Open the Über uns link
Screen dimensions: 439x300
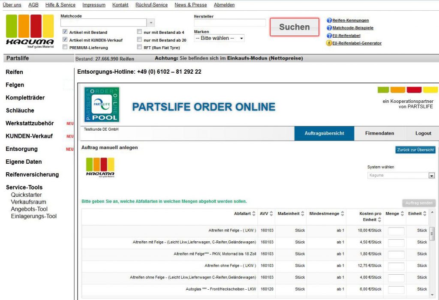(x=12, y=5)
